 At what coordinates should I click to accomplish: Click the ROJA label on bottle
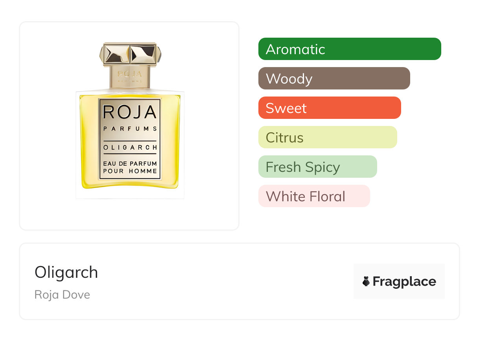[130, 112]
